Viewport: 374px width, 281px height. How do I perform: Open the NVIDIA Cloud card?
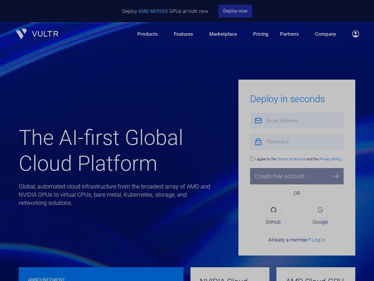[230, 274]
